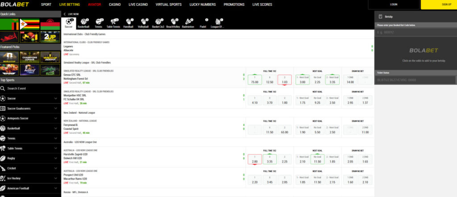Click the Anteposts Soccer sidebar icon
This screenshot has width=457, height=197.
tap(3, 118)
